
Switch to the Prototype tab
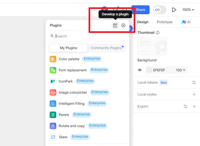click(x=164, y=22)
